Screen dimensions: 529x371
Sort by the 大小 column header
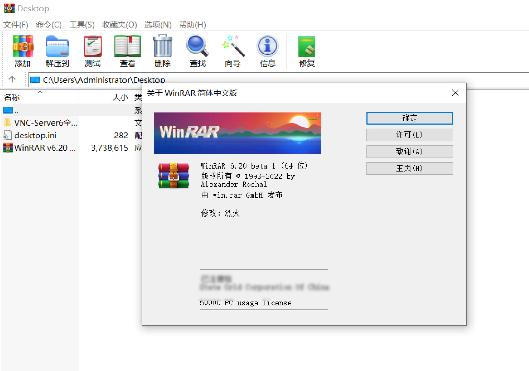pyautogui.click(x=105, y=97)
